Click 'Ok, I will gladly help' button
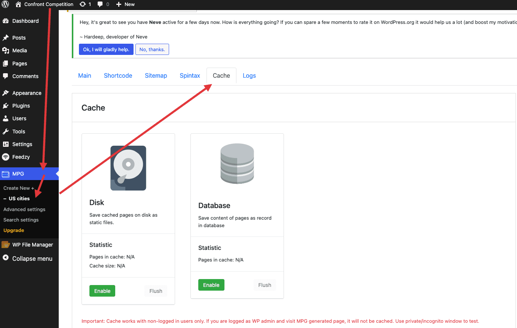Screen dimensions: 517x328 106,49
